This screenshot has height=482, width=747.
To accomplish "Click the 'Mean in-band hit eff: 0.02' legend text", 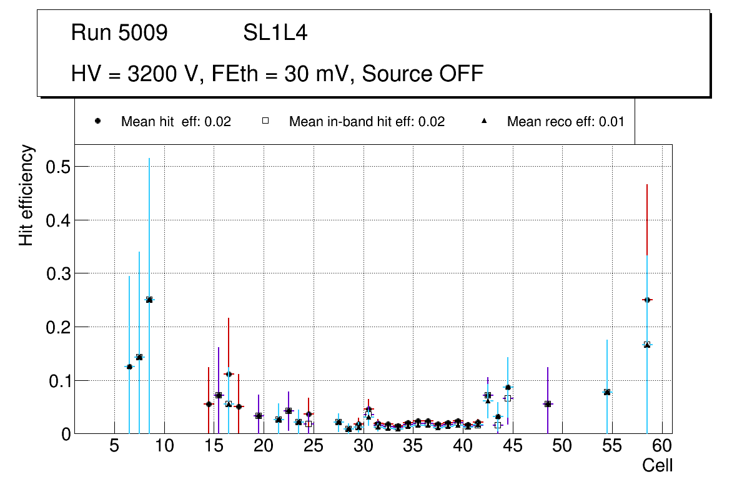I will coord(367,122).
